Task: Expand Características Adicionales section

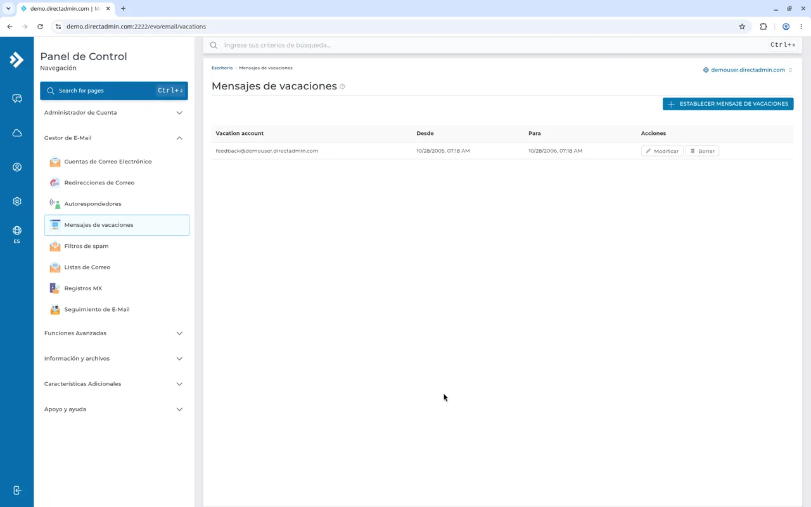Action: pos(114,384)
